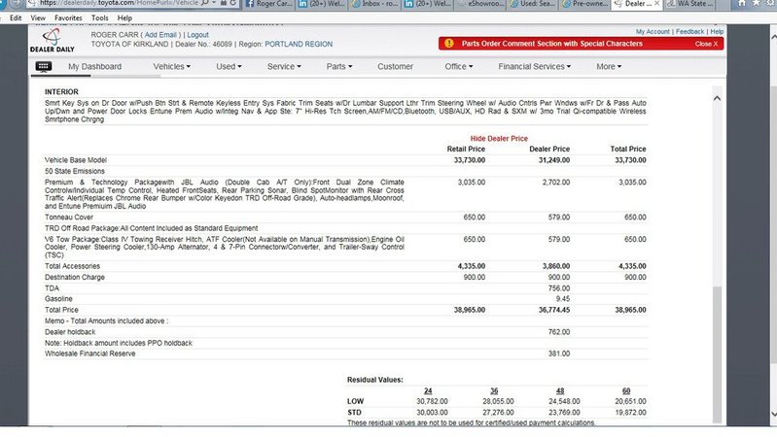Screen dimensions: 777x437
Task: Click the browser window vertical scrollbar track
Action: coord(772,225)
